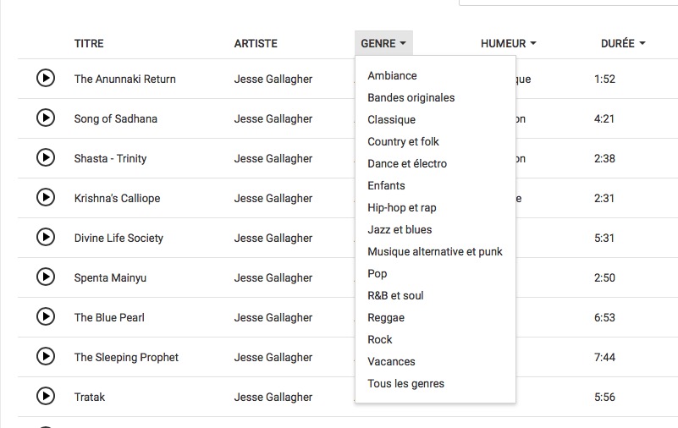Play the Tratak track
Viewport: 678px width, 428px height.
pyautogui.click(x=46, y=396)
